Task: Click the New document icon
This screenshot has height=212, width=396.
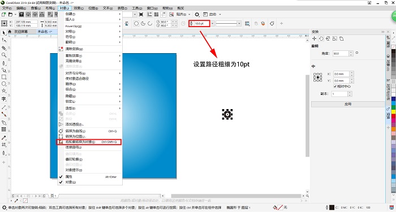Action: [4, 14]
